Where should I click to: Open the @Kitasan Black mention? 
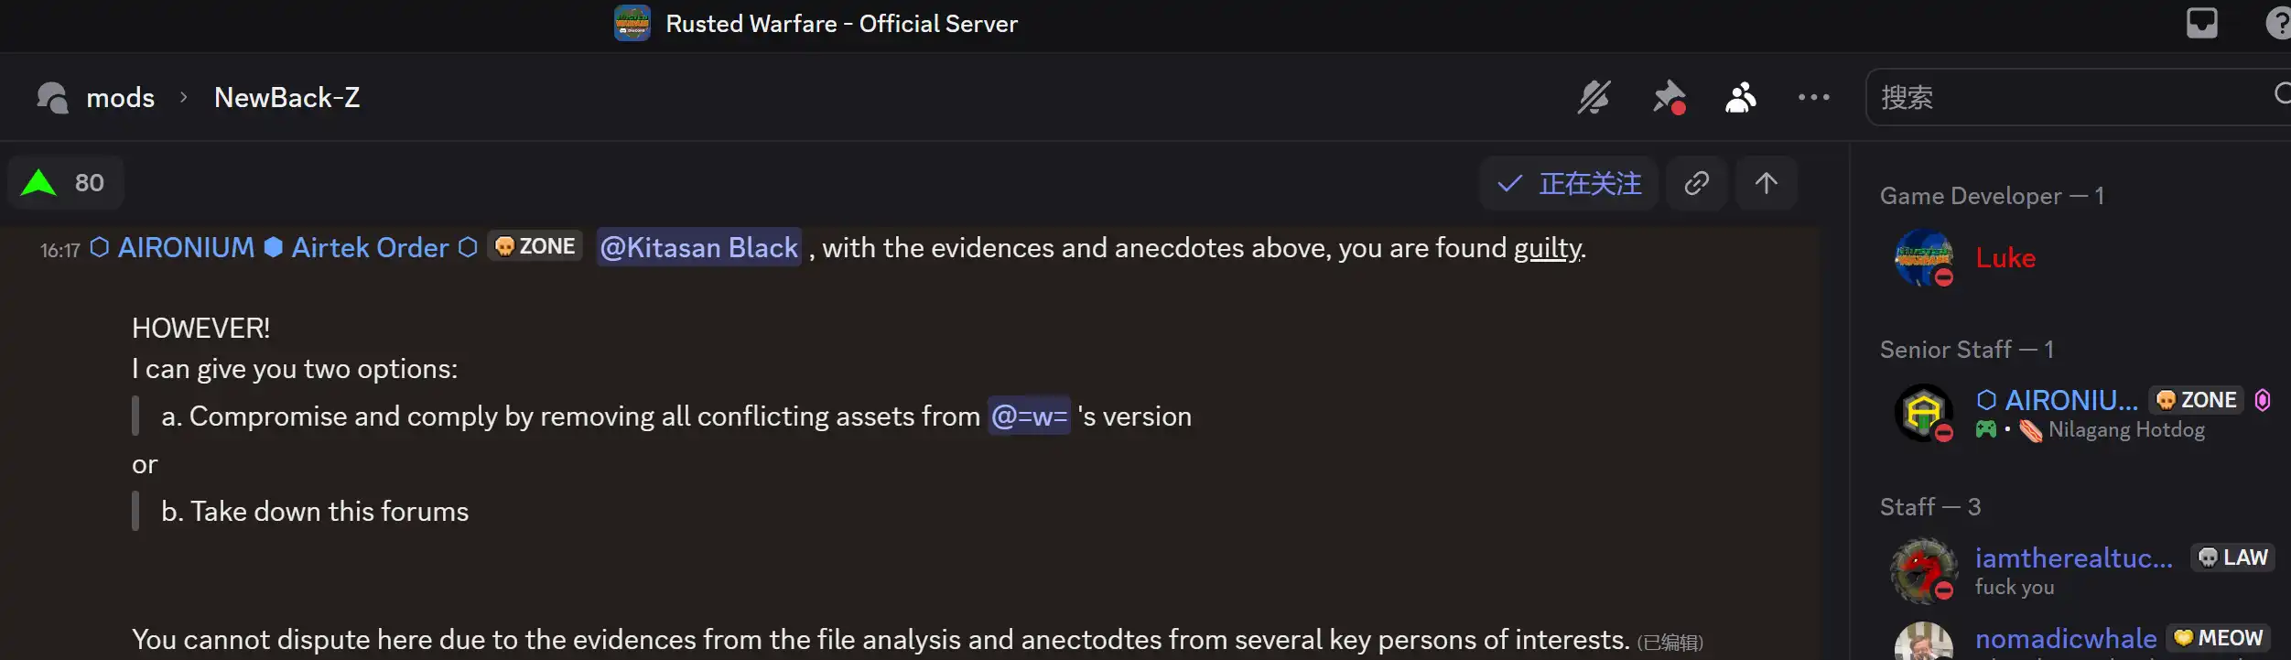[699, 247]
